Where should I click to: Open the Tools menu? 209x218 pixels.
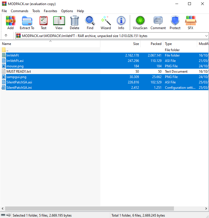[36, 11]
